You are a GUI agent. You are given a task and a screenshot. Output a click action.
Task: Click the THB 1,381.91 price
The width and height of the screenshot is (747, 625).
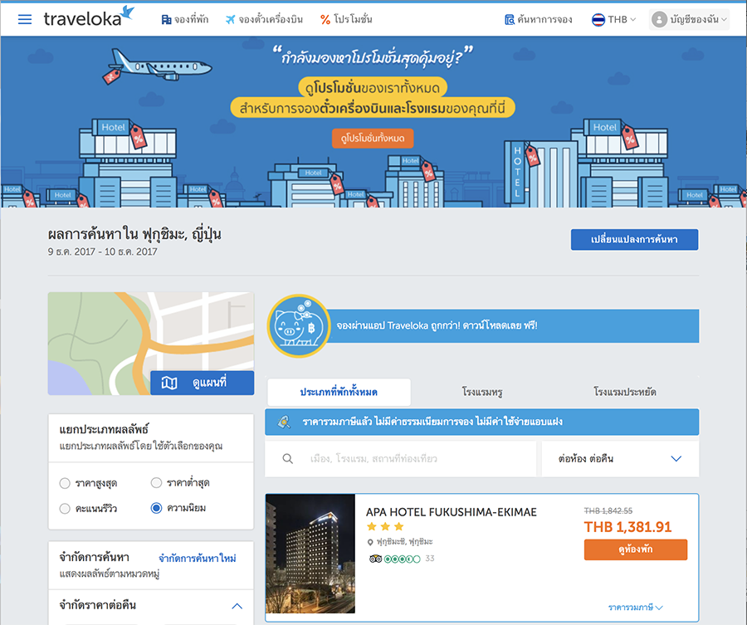[628, 527]
